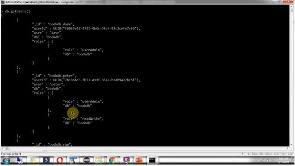Open cmd window system menu icon in title bar
295x166 pixels.
point(2,2)
